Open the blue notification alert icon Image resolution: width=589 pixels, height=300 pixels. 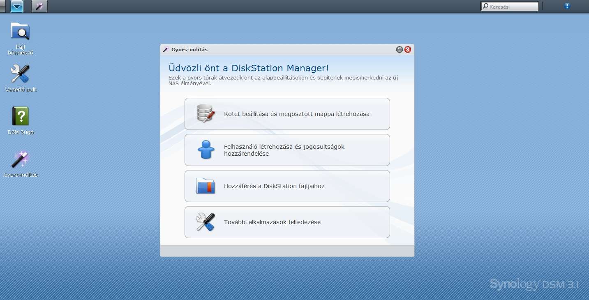coord(567,6)
